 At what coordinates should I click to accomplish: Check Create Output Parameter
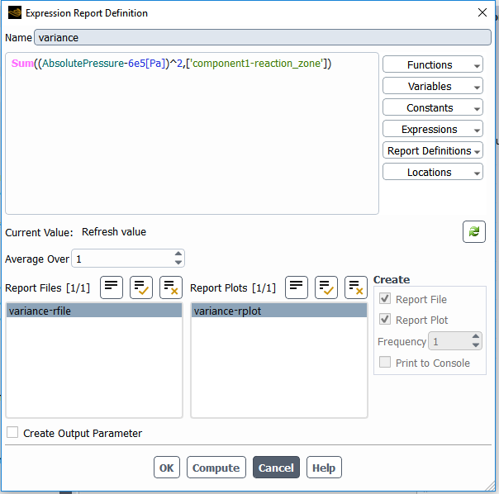[x=12, y=432]
